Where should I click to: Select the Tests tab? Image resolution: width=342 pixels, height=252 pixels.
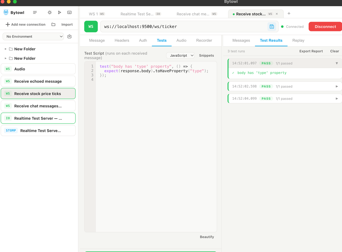162,40
